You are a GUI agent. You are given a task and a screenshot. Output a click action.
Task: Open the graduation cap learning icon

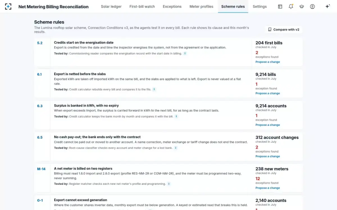tap(302, 6)
